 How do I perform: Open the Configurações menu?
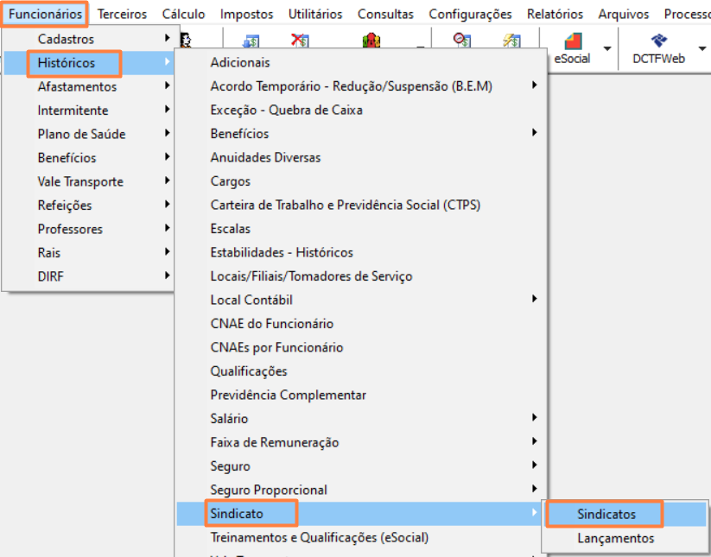click(470, 14)
